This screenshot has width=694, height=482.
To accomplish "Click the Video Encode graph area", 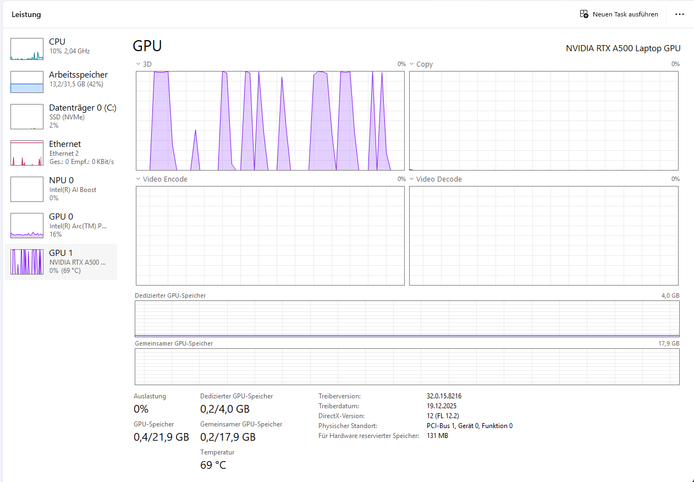I will (269, 235).
